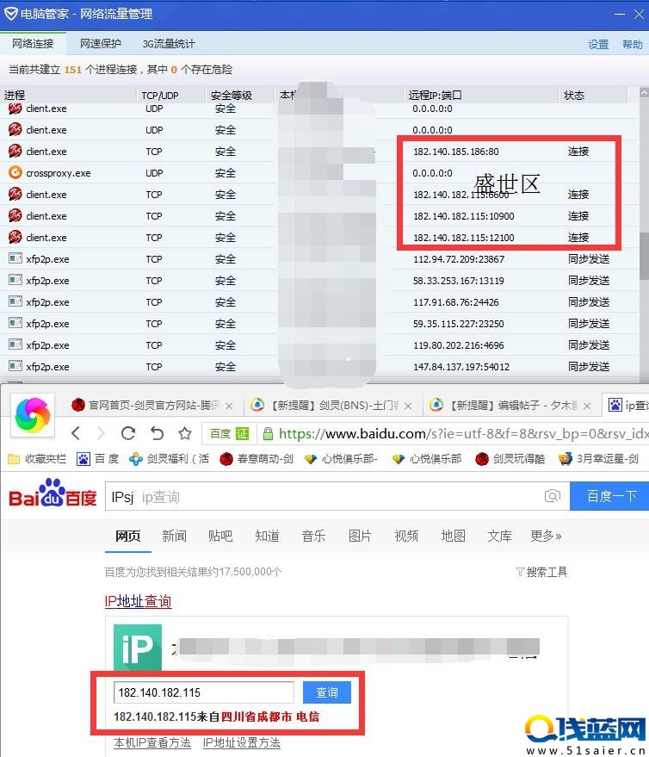Click the scrollbar up arrow in connection list
649x757 pixels.
(x=644, y=92)
